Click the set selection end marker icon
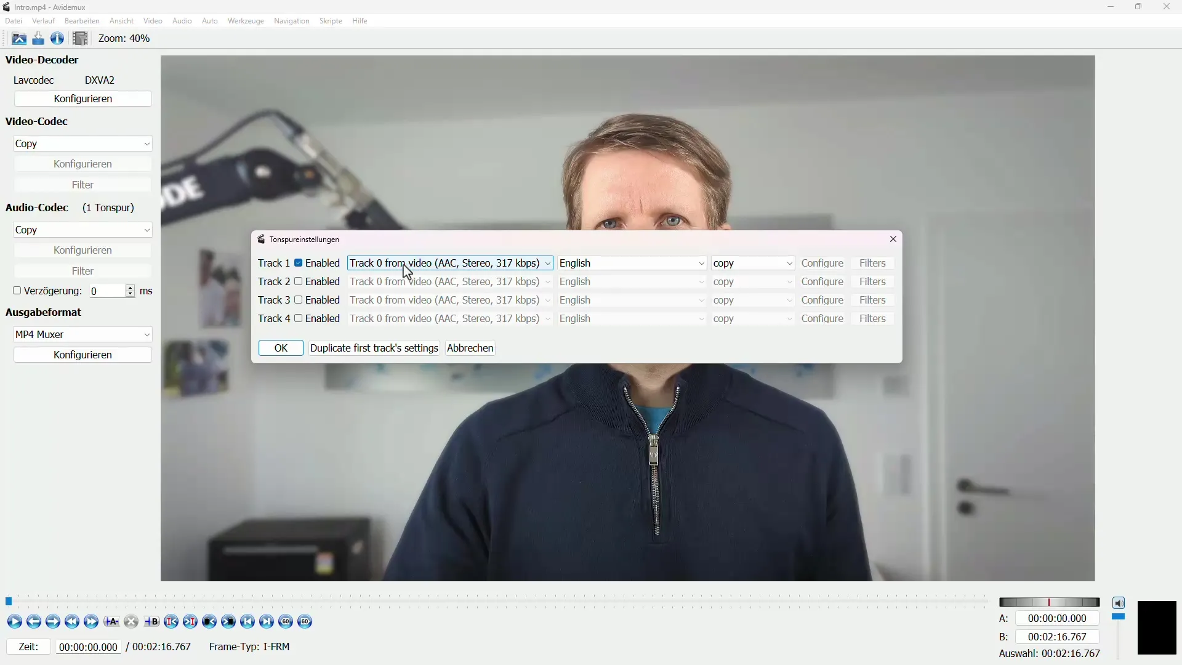1182x665 pixels. click(x=152, y=621)
